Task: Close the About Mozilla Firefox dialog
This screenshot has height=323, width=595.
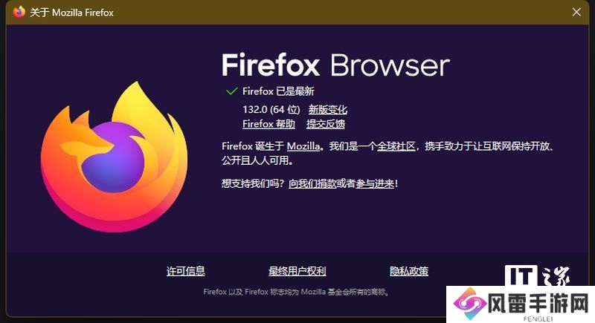Action: pyautogui.click(x=576, y=12)
